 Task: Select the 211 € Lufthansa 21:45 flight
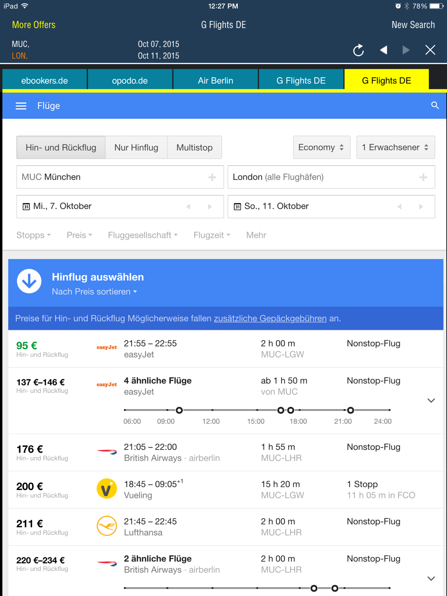226,527
